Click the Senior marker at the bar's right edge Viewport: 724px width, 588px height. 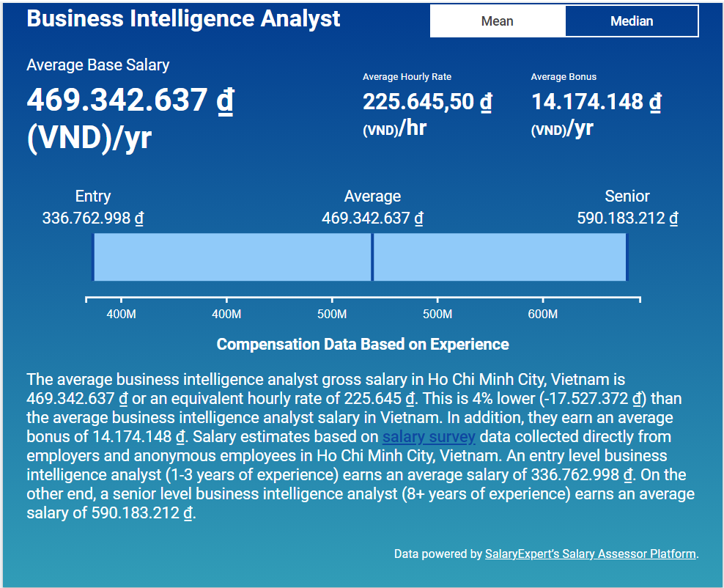tap(627, 257)
